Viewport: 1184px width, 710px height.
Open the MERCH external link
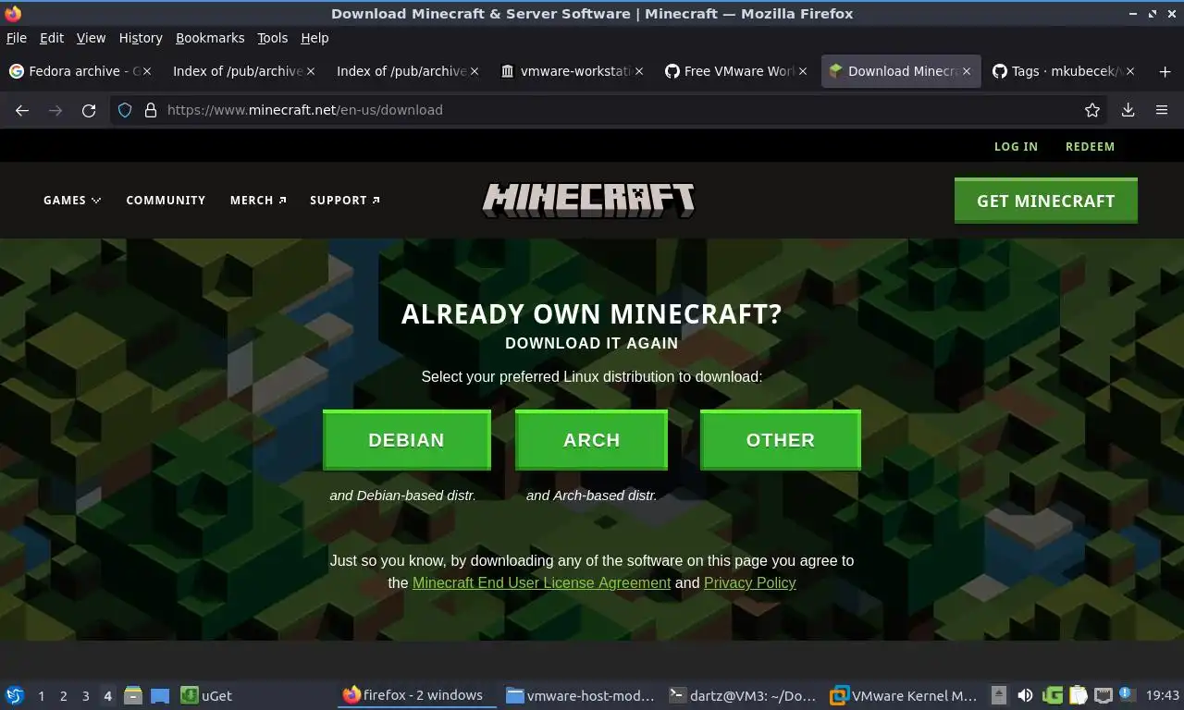click(x=258, y=200)
